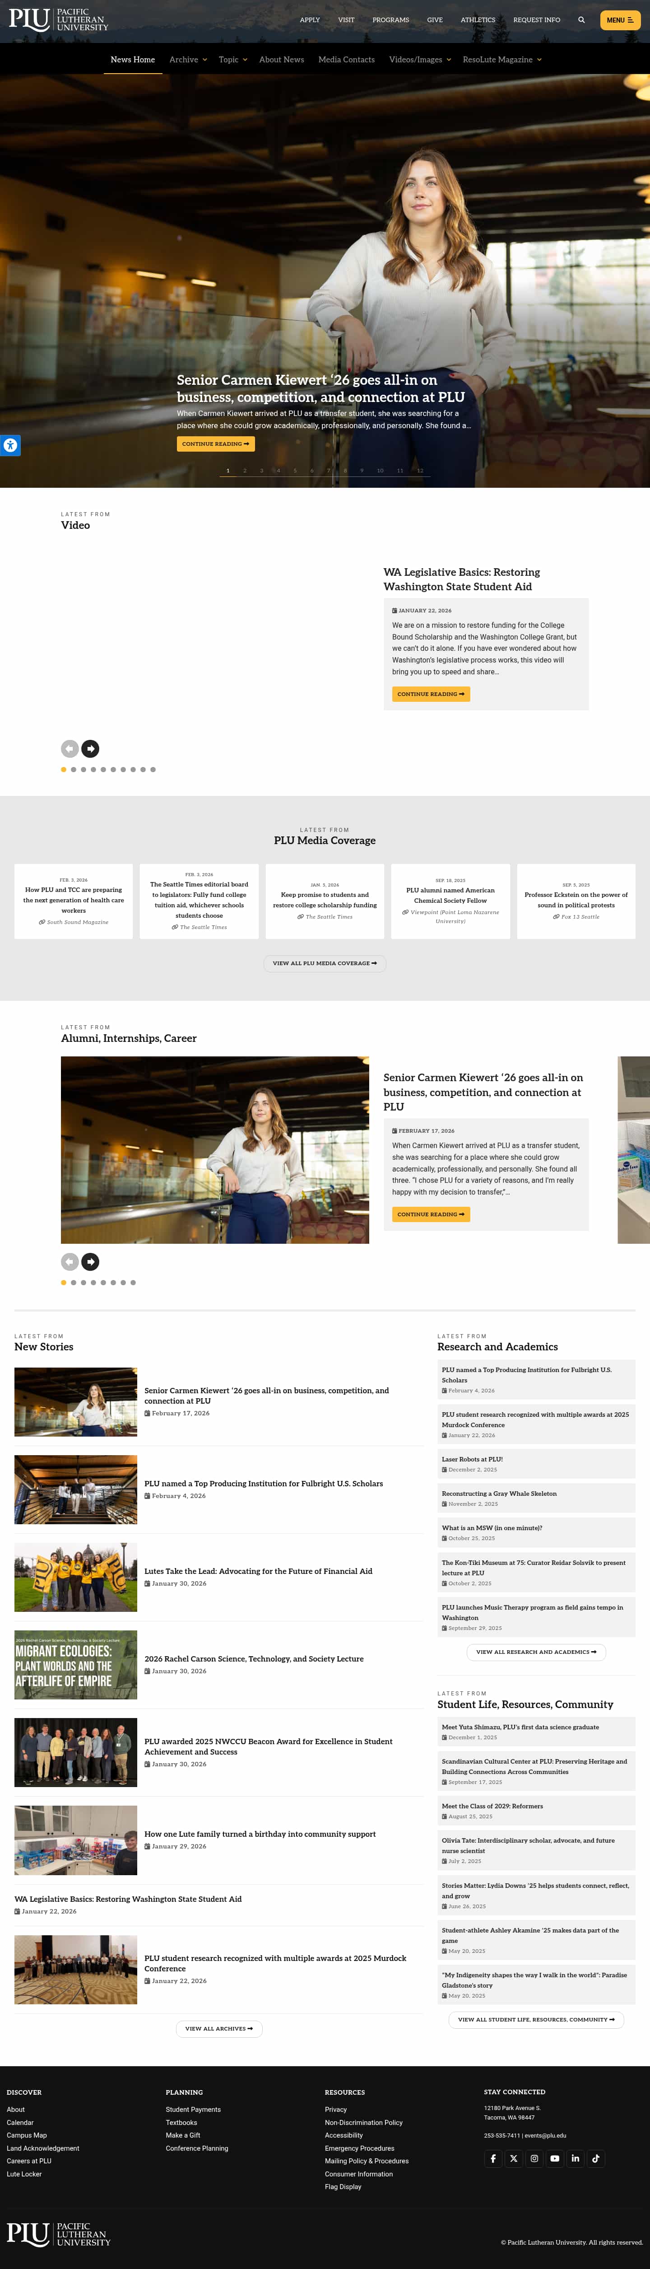Click Make a Gift footer link
Image resolution: width=650 pixels, height=2269 pixels.
(x=182, y=2135)
